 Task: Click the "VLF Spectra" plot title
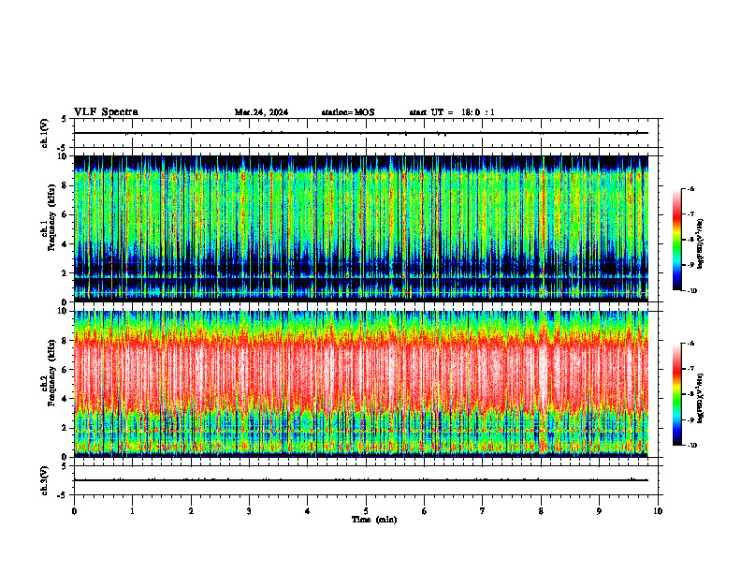pyautogui.click(x=106, y=112)
